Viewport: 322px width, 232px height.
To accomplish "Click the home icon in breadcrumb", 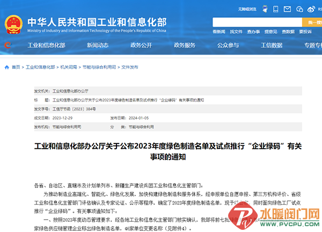I will pos(7,67).
